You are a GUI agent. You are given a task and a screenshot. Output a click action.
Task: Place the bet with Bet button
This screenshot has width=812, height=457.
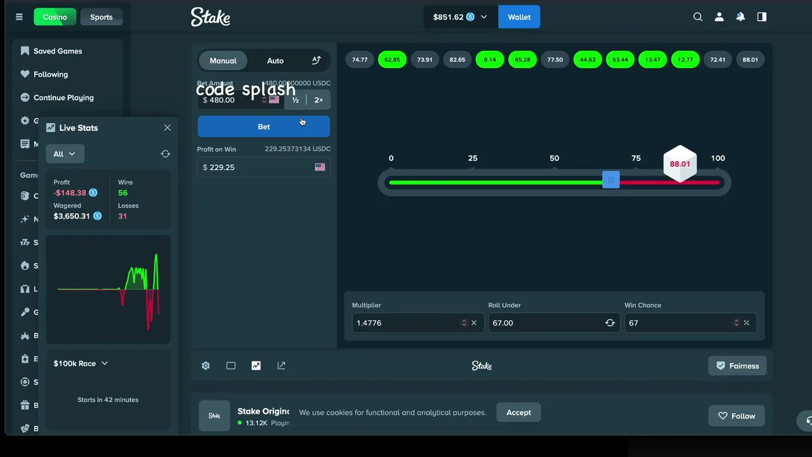pos(264,127)
